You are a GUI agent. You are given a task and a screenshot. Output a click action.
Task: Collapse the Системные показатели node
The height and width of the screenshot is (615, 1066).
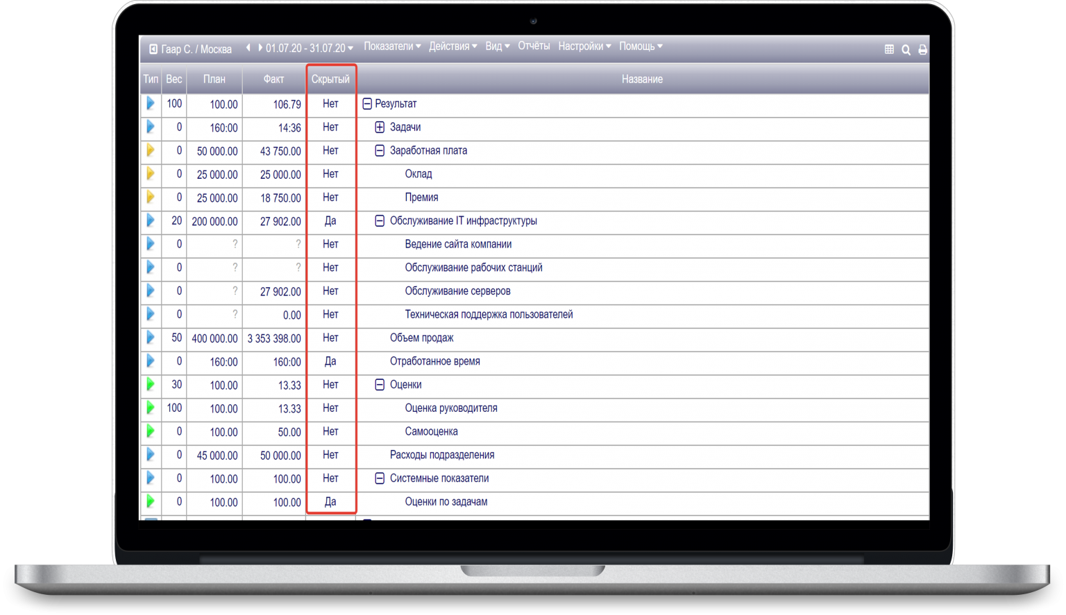click(380, 478)
